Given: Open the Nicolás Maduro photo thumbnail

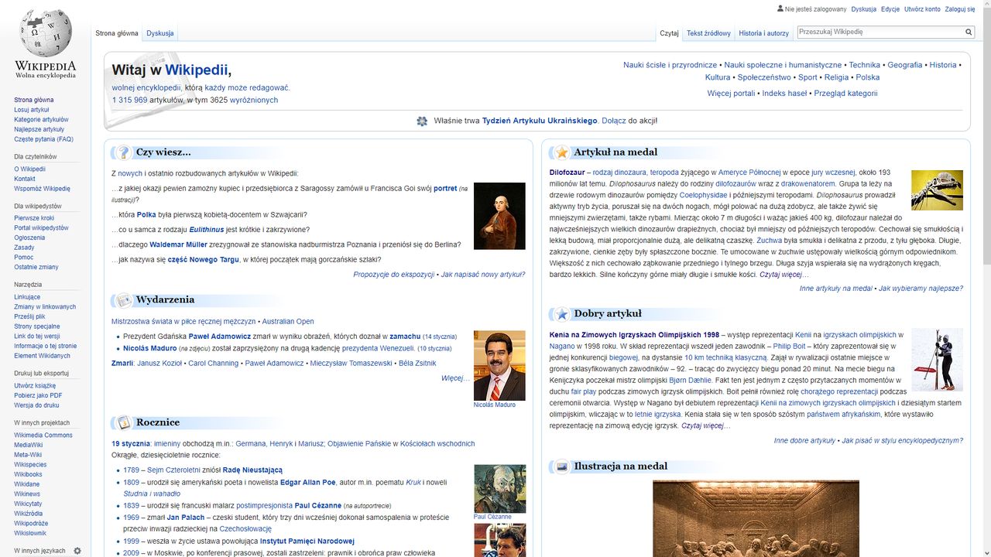Looking at the screenshot, I should point(499,365).
